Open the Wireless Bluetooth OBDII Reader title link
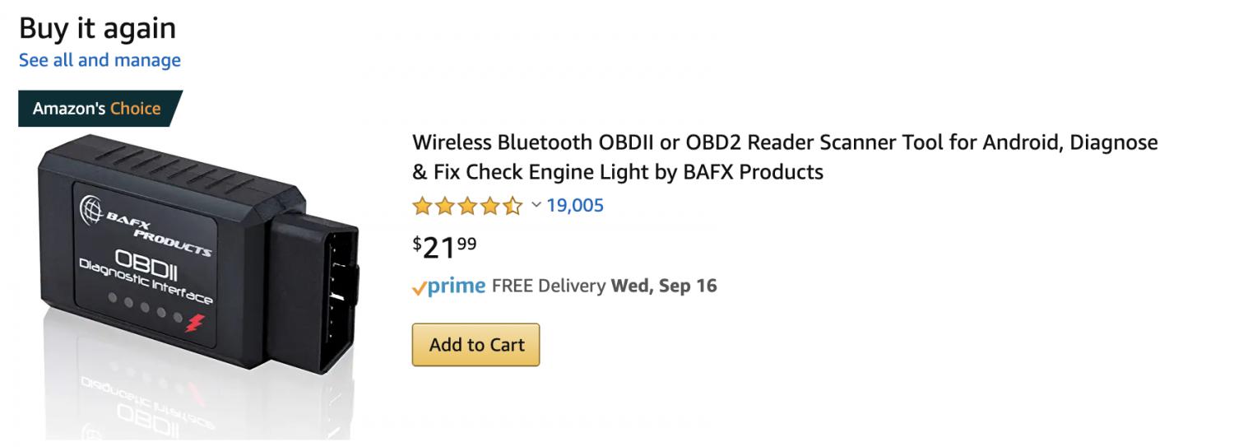This screenshot has width=1234, height=447. 784,156
